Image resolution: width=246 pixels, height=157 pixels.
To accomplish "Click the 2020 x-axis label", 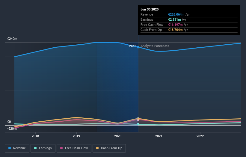I will point(118,136).
